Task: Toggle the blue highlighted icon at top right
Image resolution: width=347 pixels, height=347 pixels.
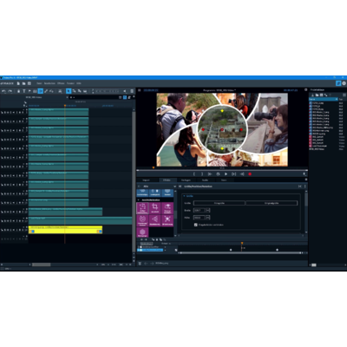Action: click(x=338, y=83)
